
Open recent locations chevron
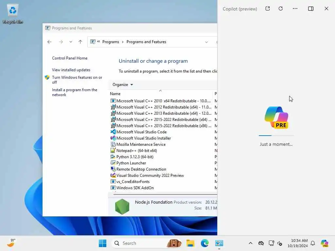tap(71, 42)
